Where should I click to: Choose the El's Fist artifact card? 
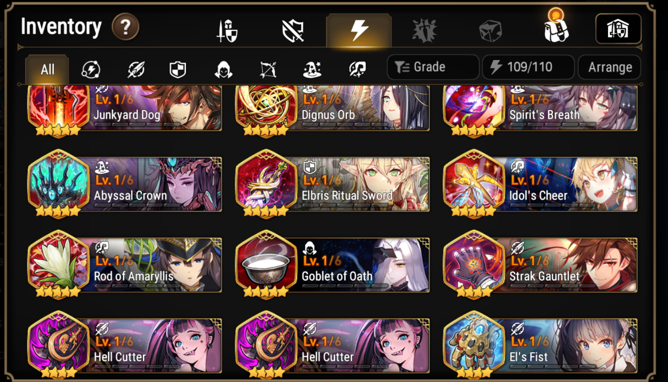tap(540, 345)
